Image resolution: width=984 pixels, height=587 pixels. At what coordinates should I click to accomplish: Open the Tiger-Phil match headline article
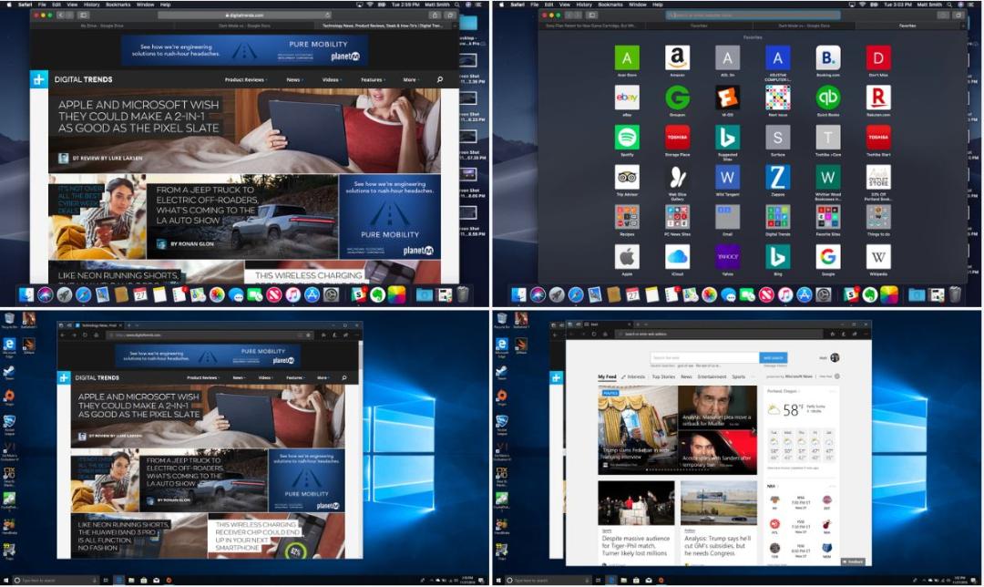(636, 546)
